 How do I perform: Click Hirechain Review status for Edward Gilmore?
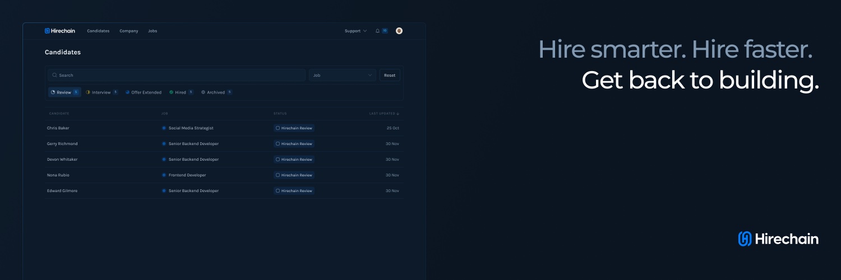pyautogui.click(x=294, y=191)
